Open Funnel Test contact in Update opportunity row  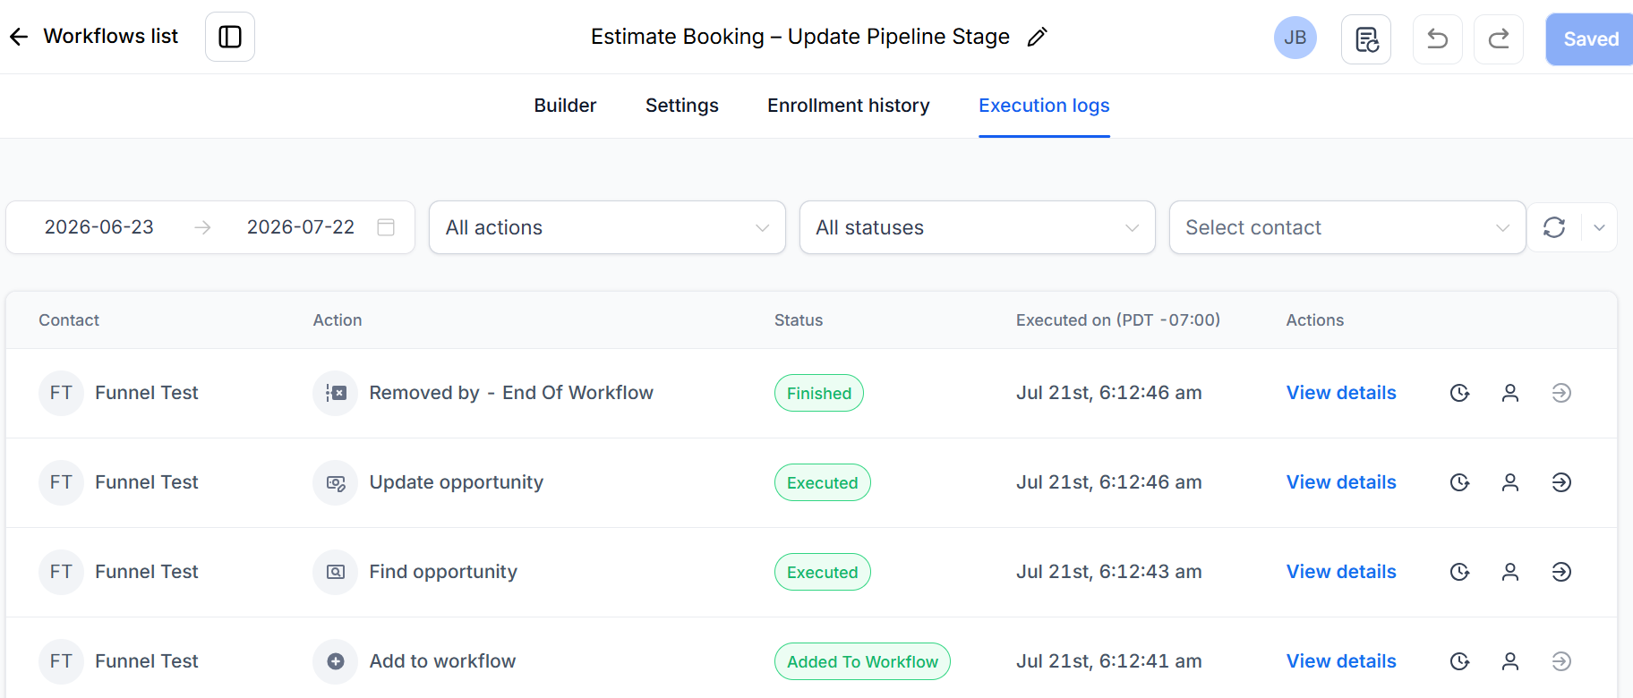click(x=147, y=482)
